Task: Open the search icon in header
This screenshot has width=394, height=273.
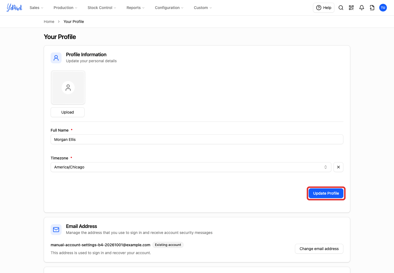Action: (341, 8)
